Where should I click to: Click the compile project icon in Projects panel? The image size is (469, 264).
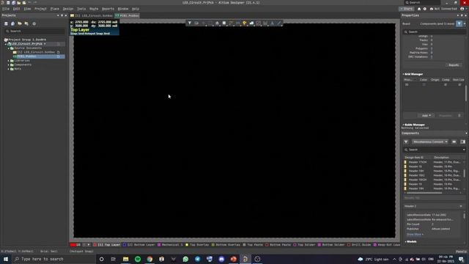[x=13, y=23]
